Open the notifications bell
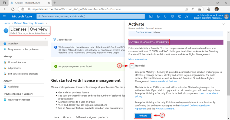The image size is (230, 120). (165, 16)
